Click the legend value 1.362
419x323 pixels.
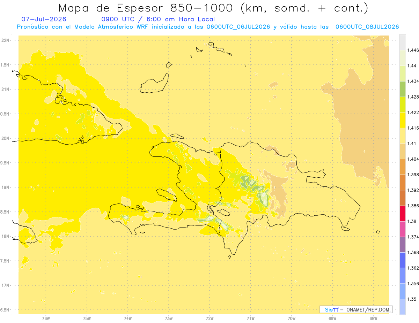point(413,268)
